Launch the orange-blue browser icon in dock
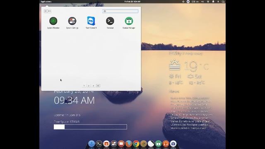The width and height of the screenshot is (265, 149). pos(129,144)
